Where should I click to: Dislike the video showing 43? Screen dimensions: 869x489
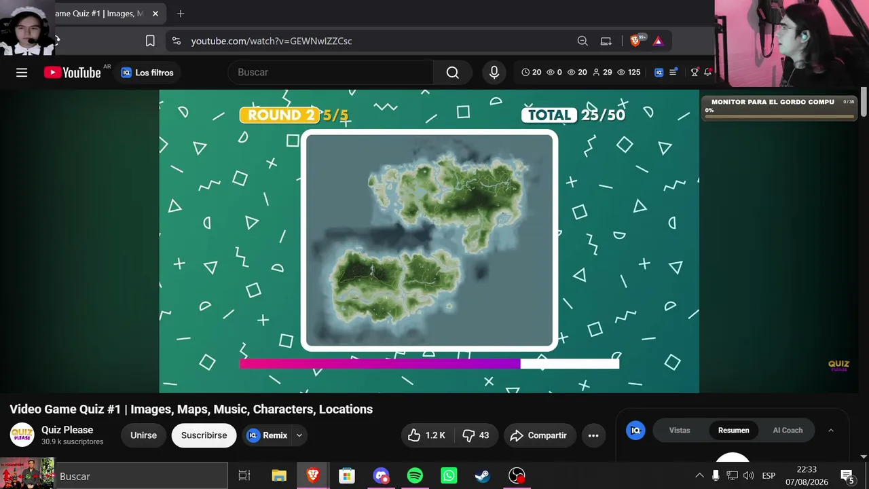click(476, 435)
